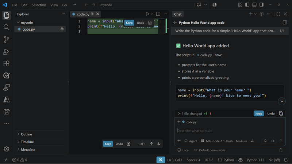The image size is (292, 164).
Task: Click Undo in the bottom editor toolbar
Action: click(119, 144)
